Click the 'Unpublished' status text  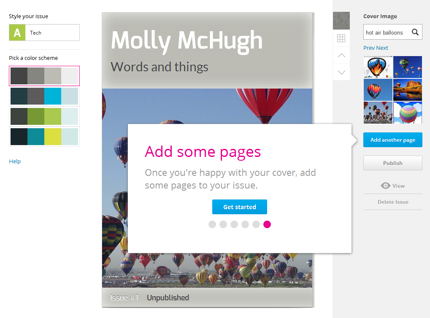[168, 297]
